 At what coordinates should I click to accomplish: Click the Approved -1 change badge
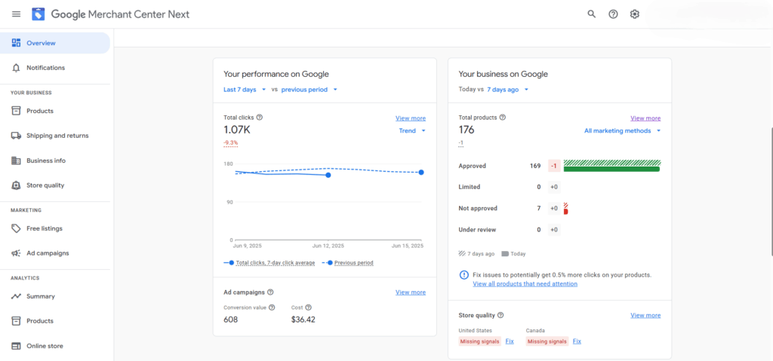[554, 166]
